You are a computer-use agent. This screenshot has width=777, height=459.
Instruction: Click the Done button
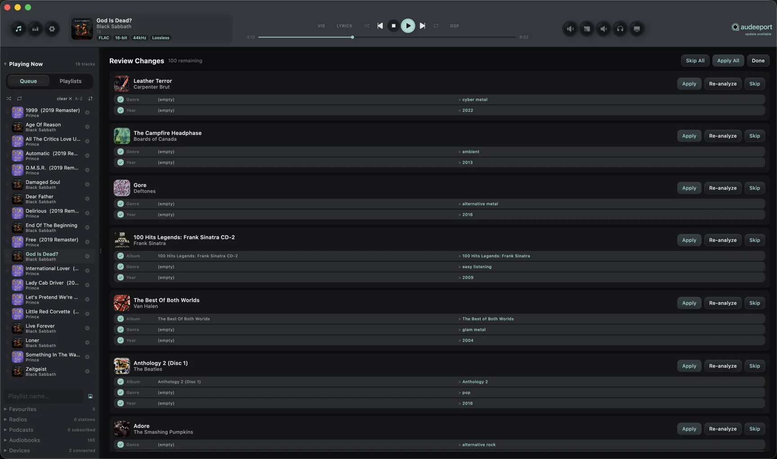pyautogui.click(x=758, y=61)
